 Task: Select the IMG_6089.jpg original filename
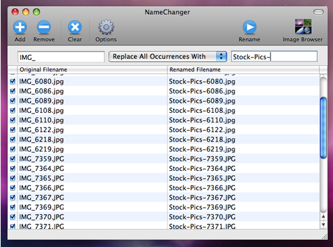(41, 101)
